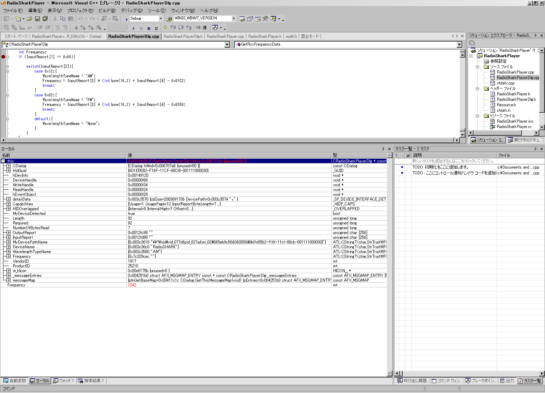The height and width of the screenshot is (393, 545).
Task: Expand the HidGuid variable node
Action: click(9, 171)
